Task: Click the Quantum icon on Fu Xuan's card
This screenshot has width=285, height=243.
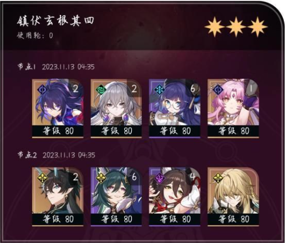Action: click(x=218, y=89)
